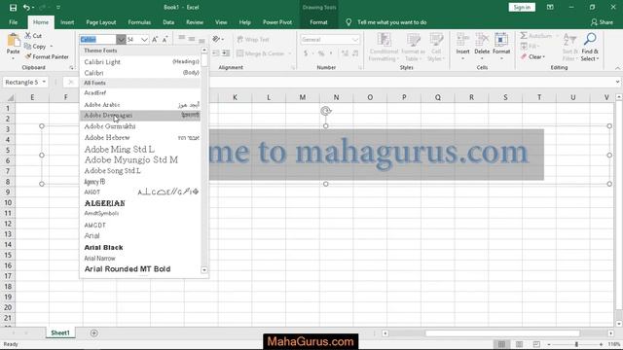Select Arial Narrow font

coord(141,259)
